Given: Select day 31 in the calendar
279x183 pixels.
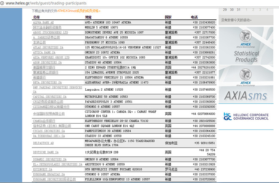Looking at the screenshot, I should (238, 10).
